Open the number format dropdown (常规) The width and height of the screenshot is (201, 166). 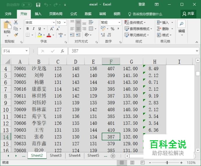click(119, 23)
